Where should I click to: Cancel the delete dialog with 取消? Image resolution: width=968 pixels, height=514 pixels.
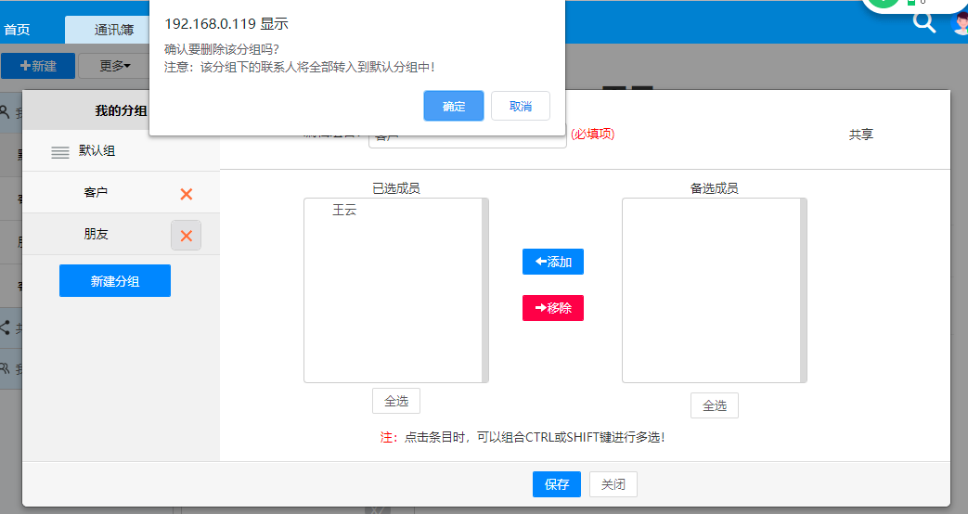tap(520, 107)
